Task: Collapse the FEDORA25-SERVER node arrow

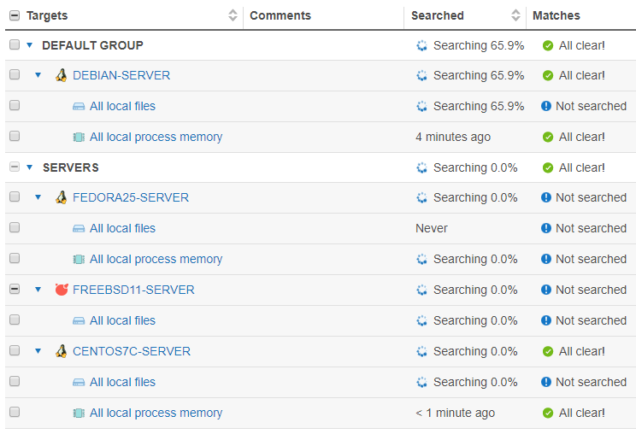Action: tap(38, 197)
